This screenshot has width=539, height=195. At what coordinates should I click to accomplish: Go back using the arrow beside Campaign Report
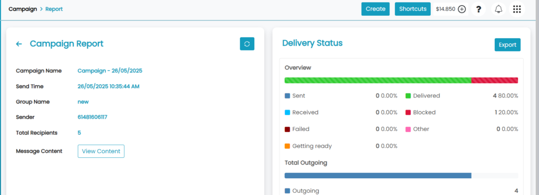click(19, 44)
